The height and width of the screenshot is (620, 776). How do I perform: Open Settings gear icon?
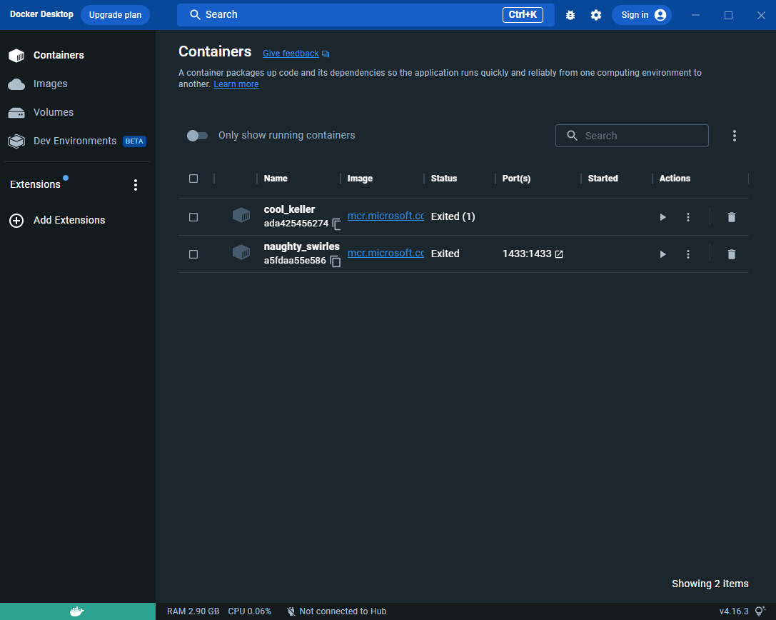596,15
